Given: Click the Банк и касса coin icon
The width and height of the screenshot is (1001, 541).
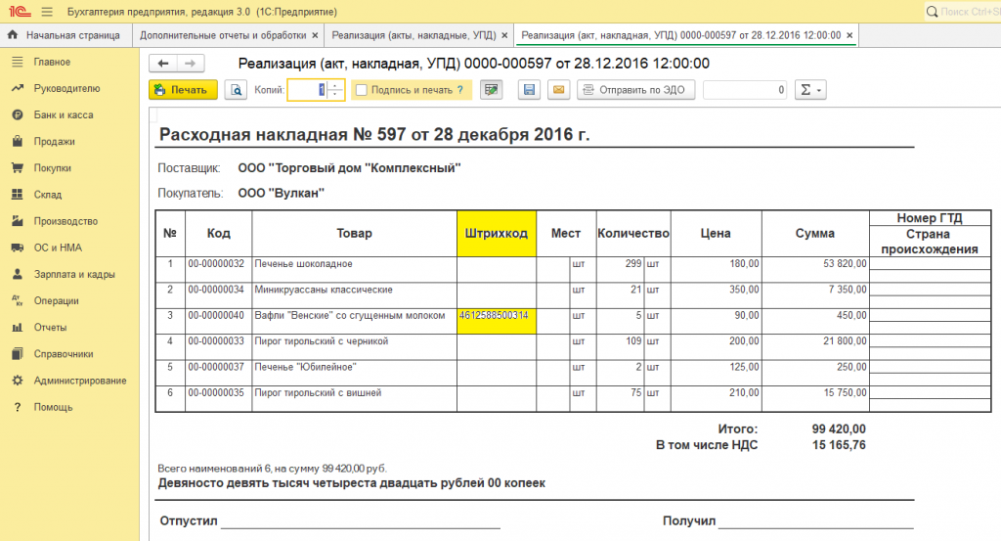Looking at the screenshot, I should point(18,115).
